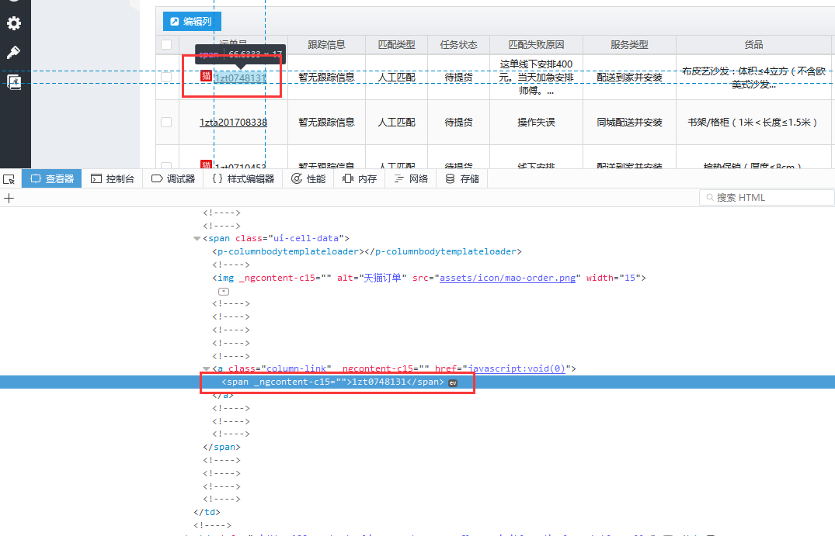The height and width of the screenshot is (536, 835).
Task: Click the 编辑列 button
Action: pyautogui.click(x=192, y=21)
